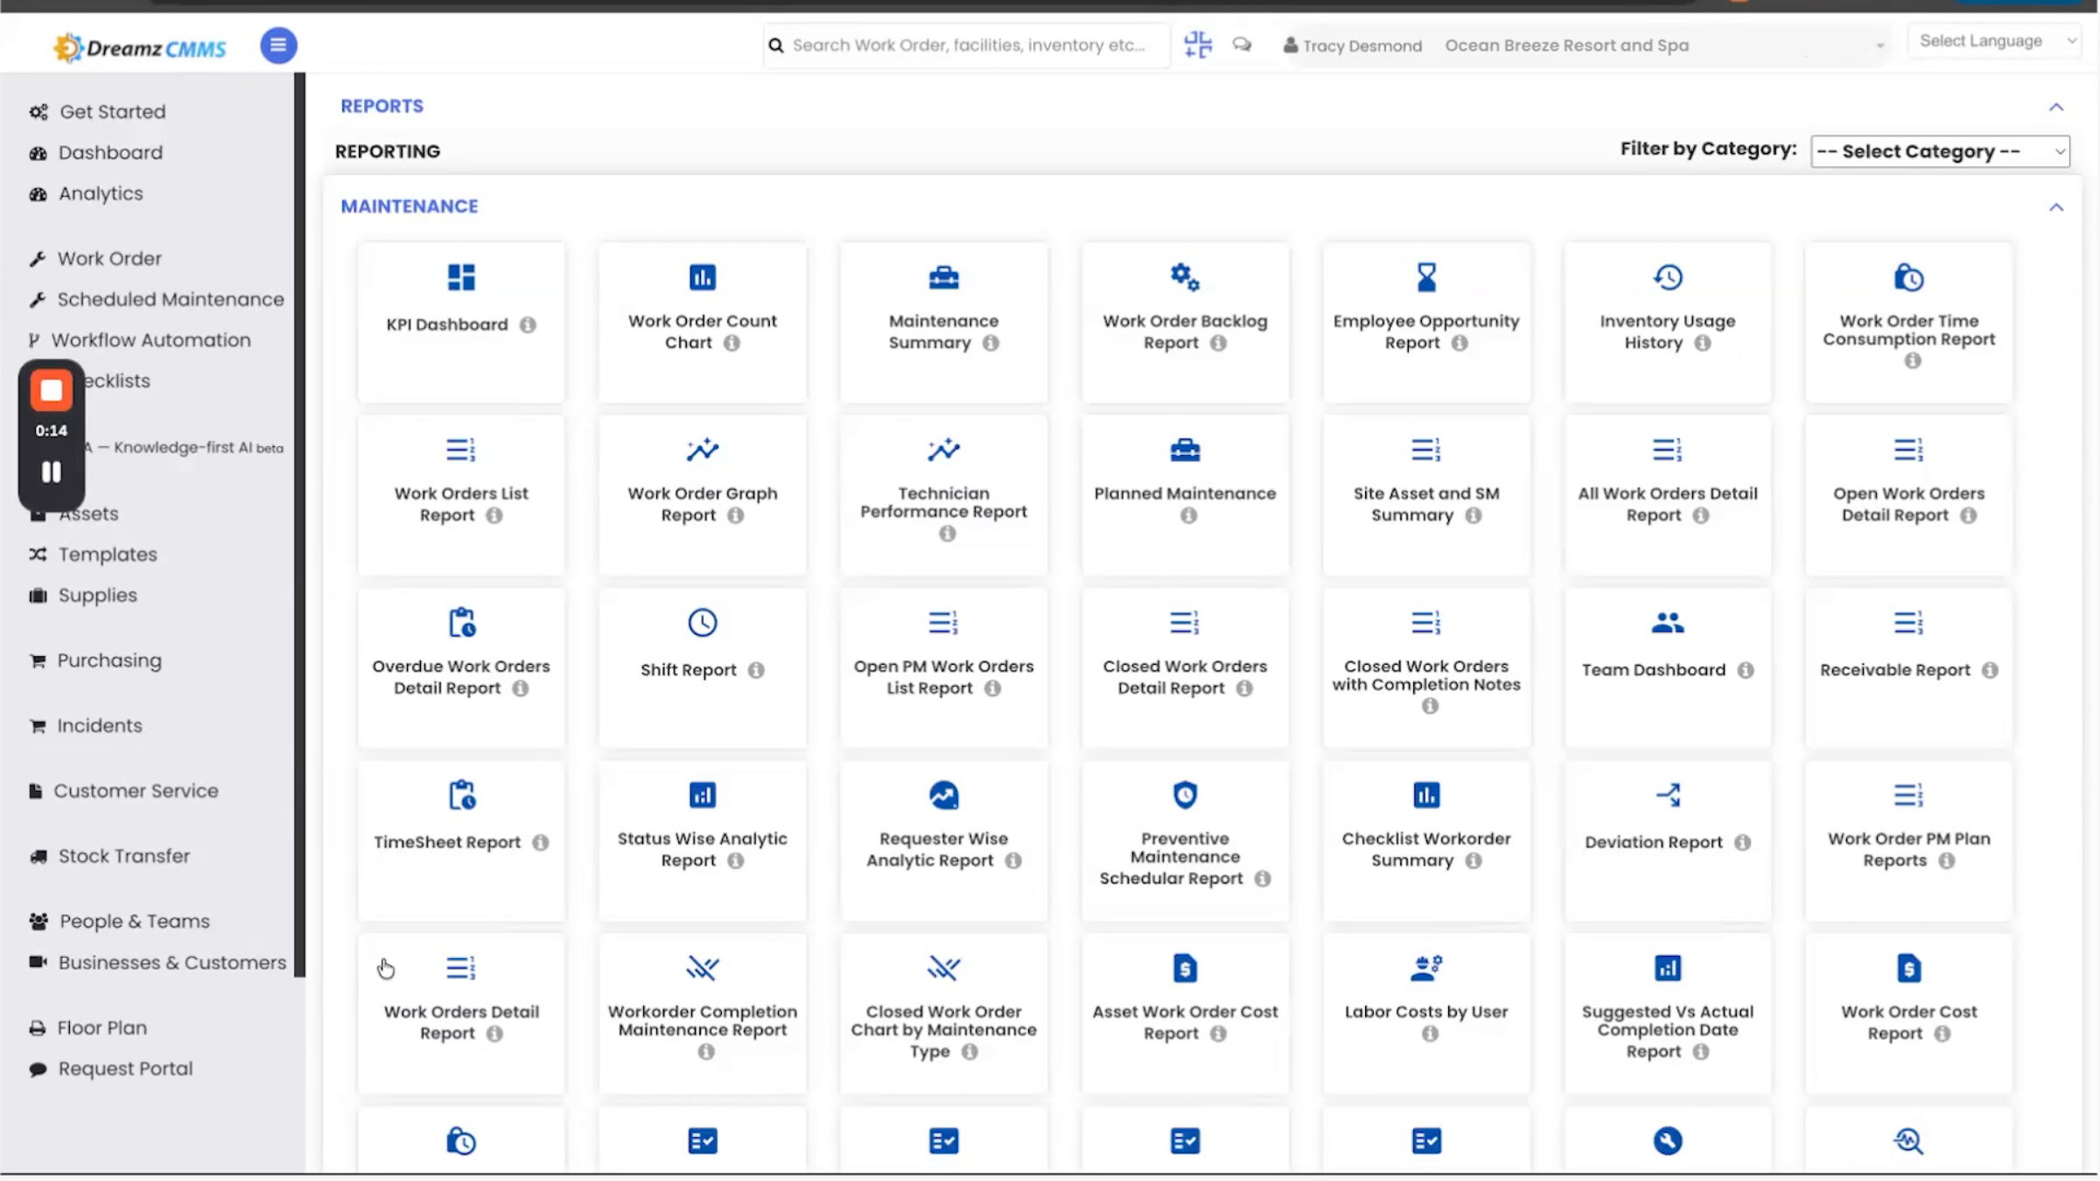Open the Work Orders List Report card
The image size is (2100, 1181).
point(461,494)
